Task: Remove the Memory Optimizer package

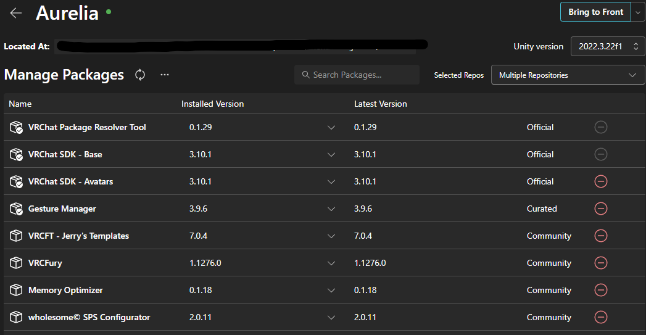Action: point(601,290)
